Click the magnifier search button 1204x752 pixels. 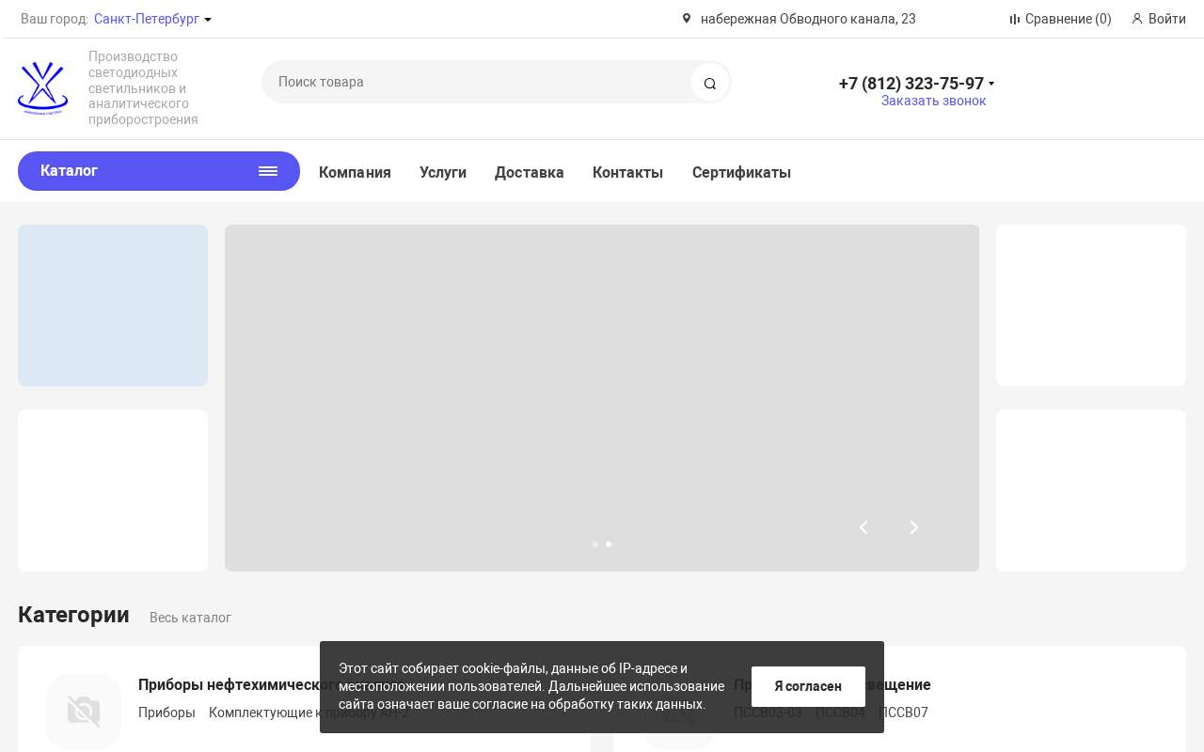(710, 83)
